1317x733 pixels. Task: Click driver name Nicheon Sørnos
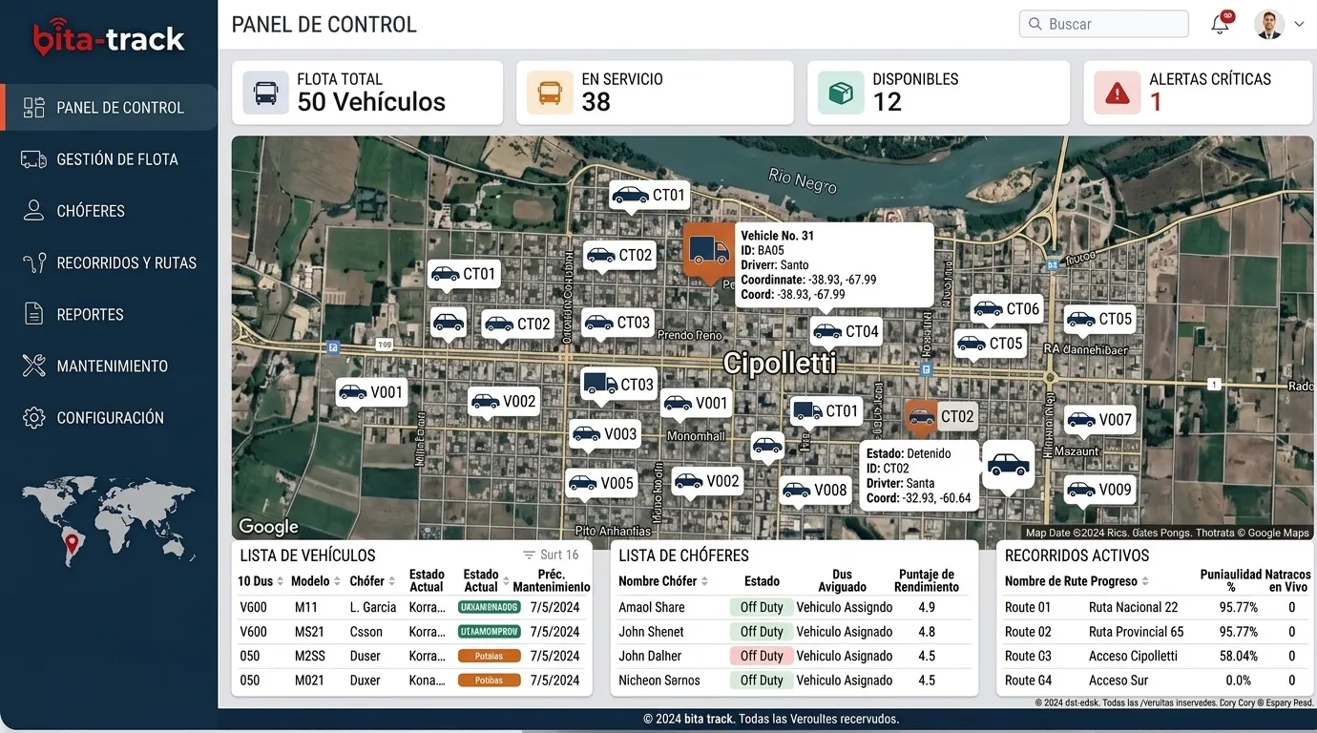pos(659,681)
